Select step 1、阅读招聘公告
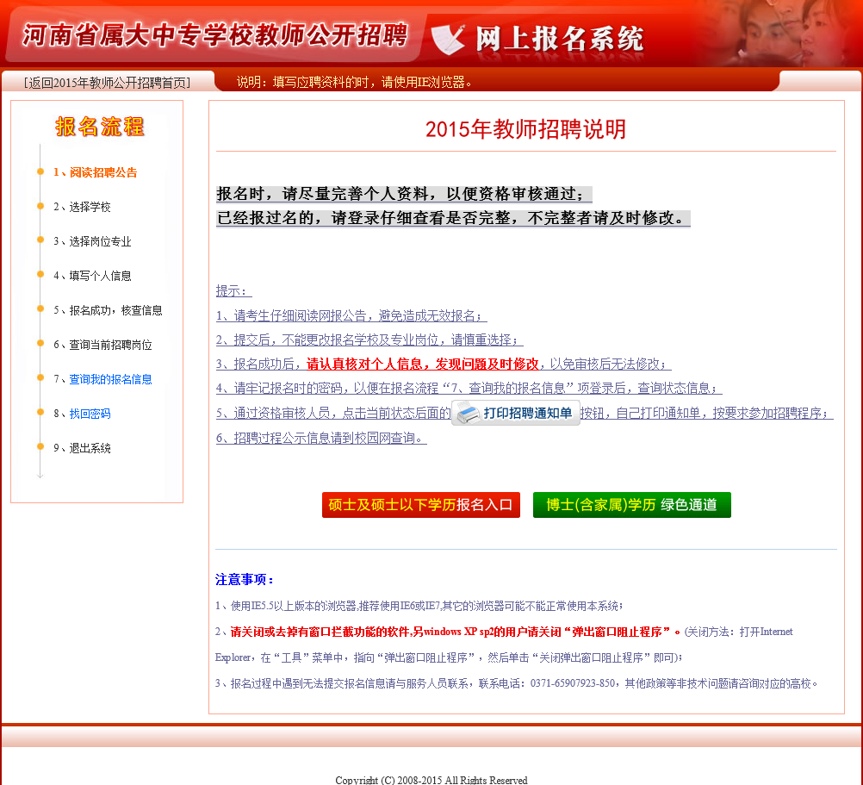 [x=95, y=172]
